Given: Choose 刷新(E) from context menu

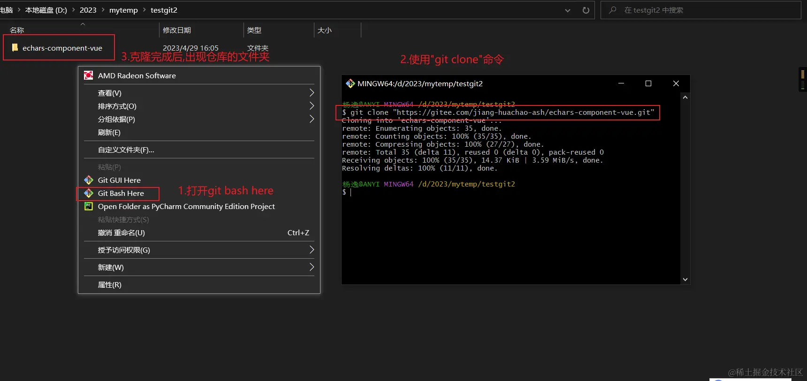Looking at the screenshot, I should coord(199,132).
